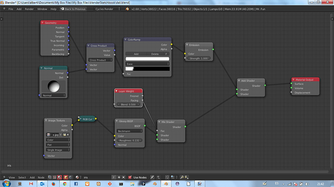Toggle the Use Nodes checkbox

(x=130, y=177)
